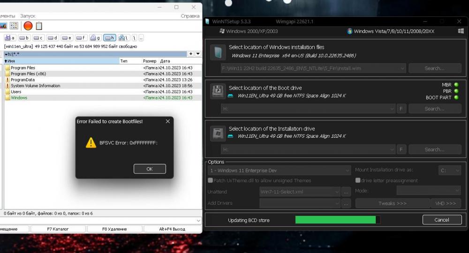Expand the Unattend Win7-11-Select.xml dropdown
This screenshot has height=253, width=469.
pyautogui.click(x=300, y=191)
